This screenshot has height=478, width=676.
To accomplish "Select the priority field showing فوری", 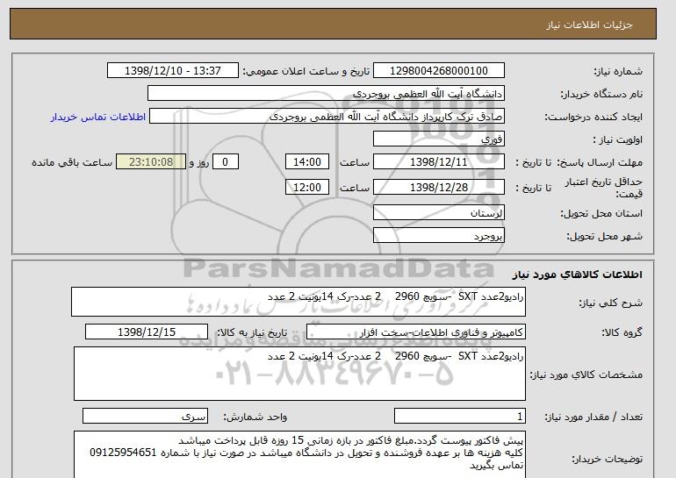I will [438, 139].
